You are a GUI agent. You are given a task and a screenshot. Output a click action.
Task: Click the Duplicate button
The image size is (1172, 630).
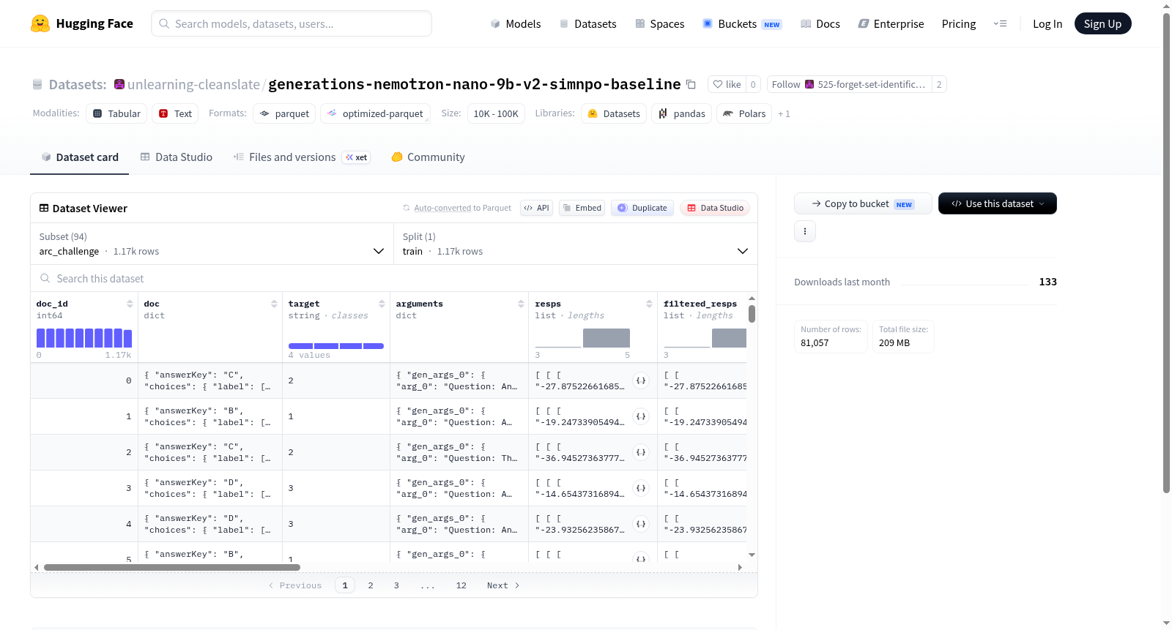point(642,208)
